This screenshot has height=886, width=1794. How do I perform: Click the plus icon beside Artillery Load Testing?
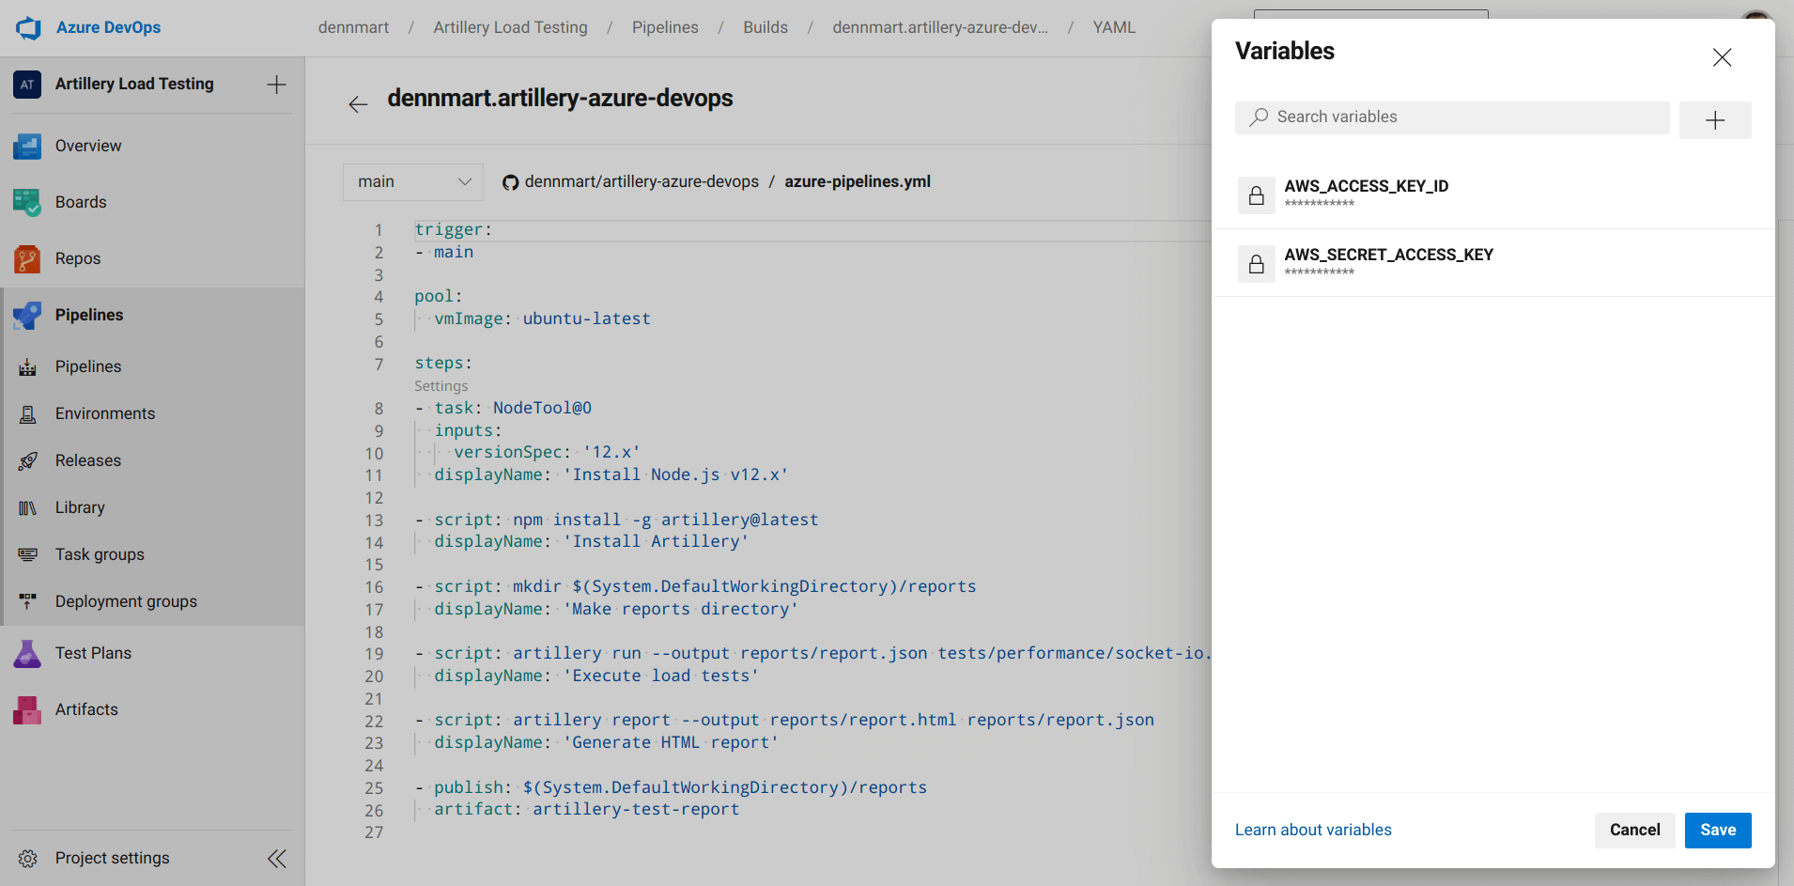tap(276, 85)
